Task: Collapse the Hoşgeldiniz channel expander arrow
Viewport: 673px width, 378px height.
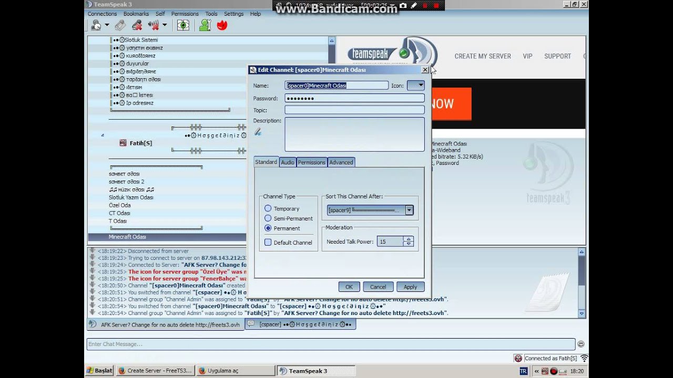Action: [x=103, y=135]
